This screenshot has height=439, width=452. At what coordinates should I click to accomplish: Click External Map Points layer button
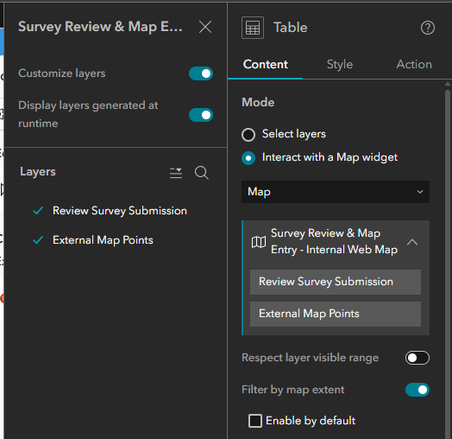(336, 314)
